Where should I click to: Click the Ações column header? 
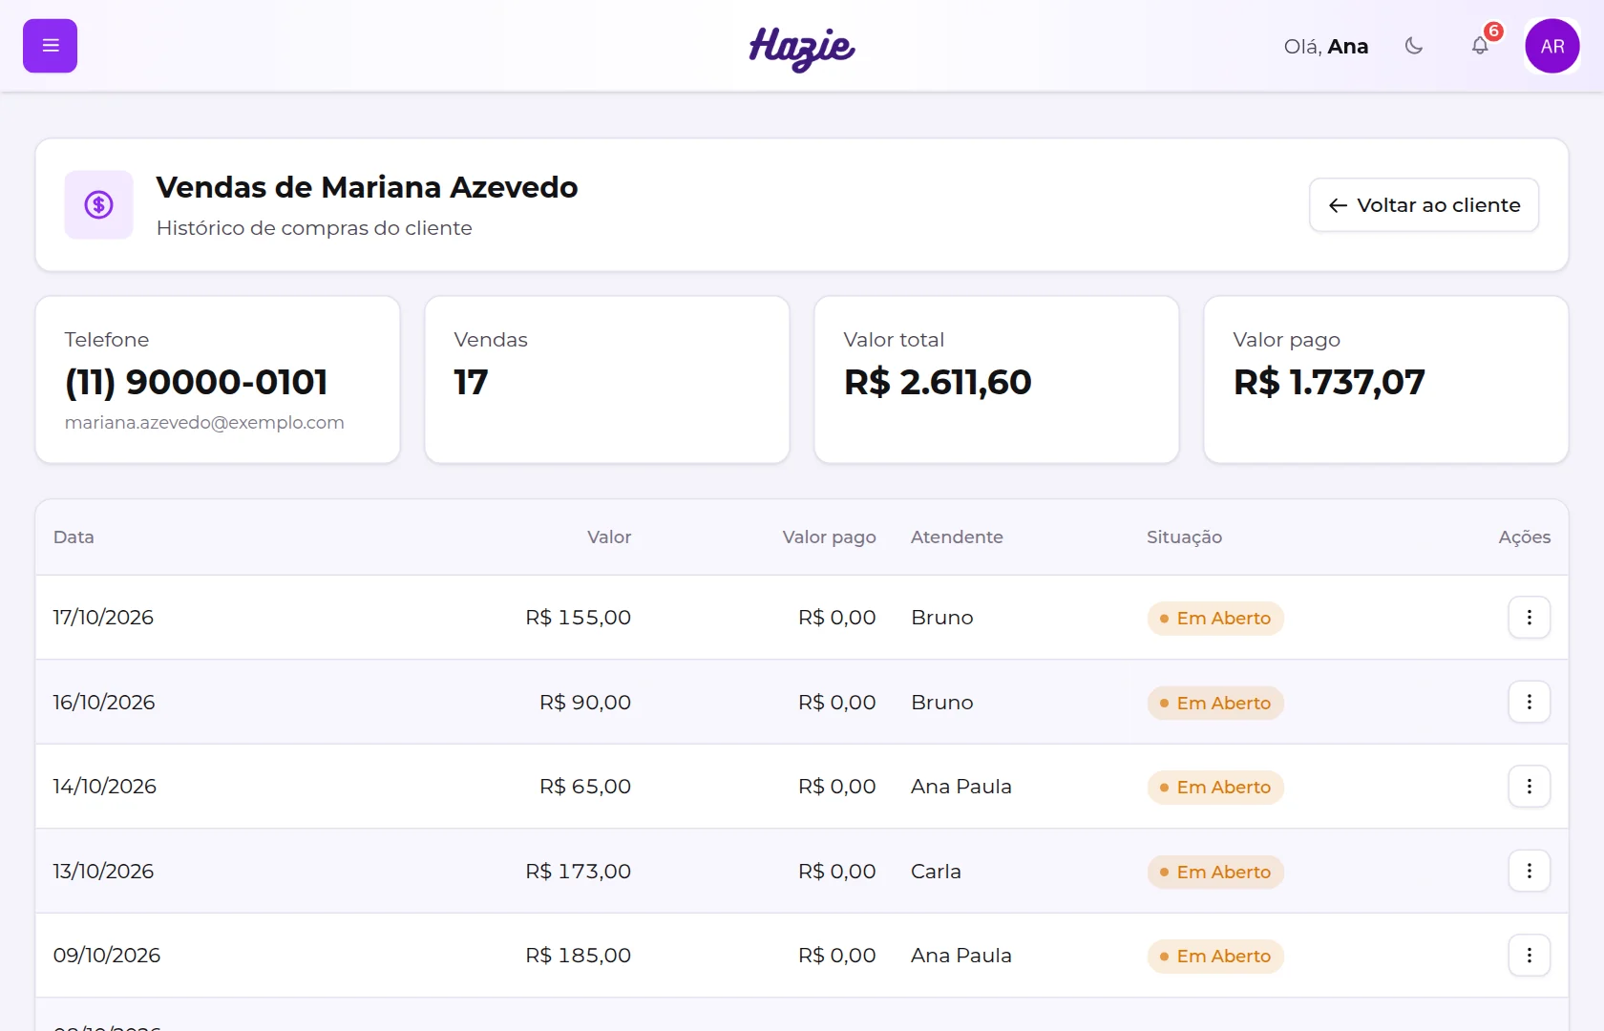point(1525,537)
